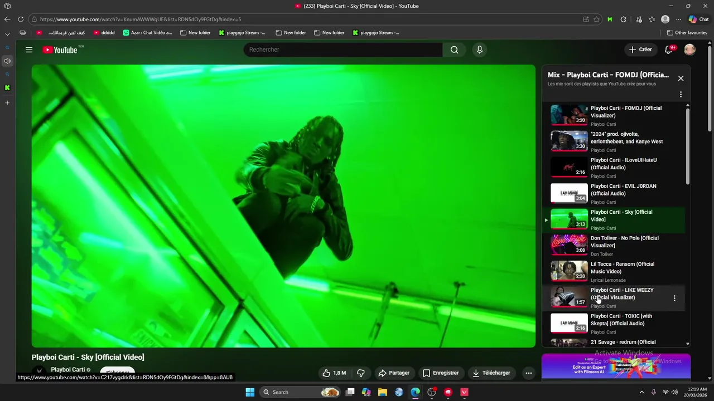
Task: Open File Explorer from taskbar
Action: tap(383, 392)
